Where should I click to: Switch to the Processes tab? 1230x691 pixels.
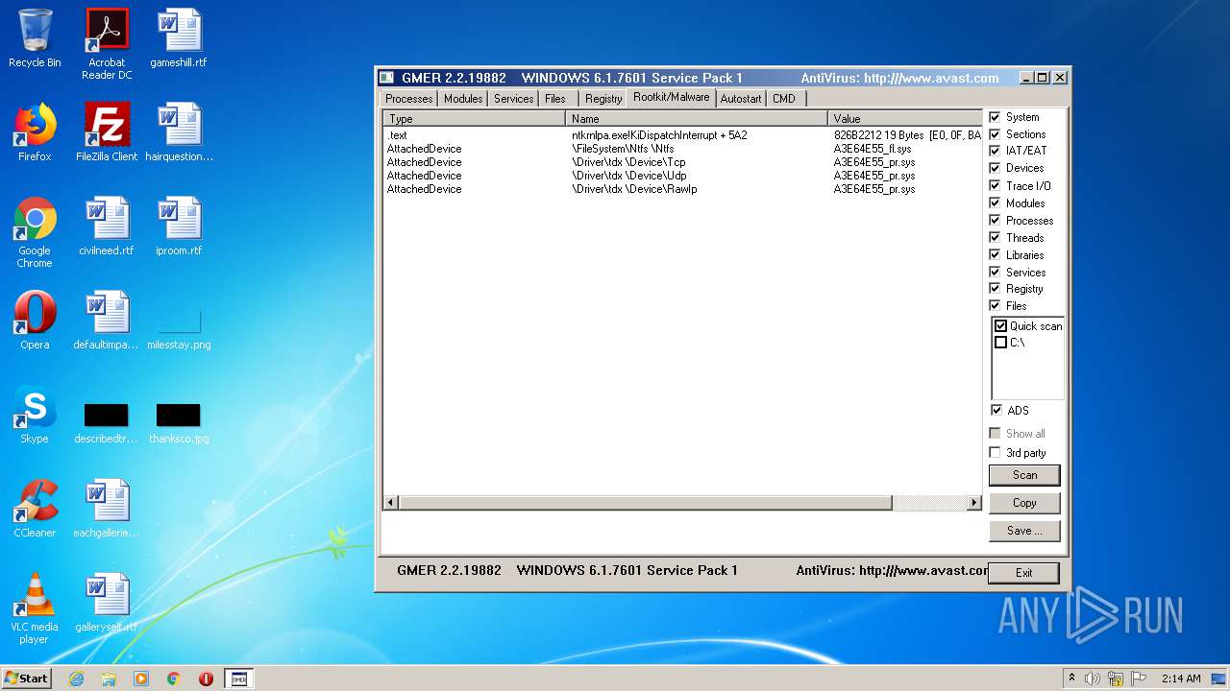408,99
